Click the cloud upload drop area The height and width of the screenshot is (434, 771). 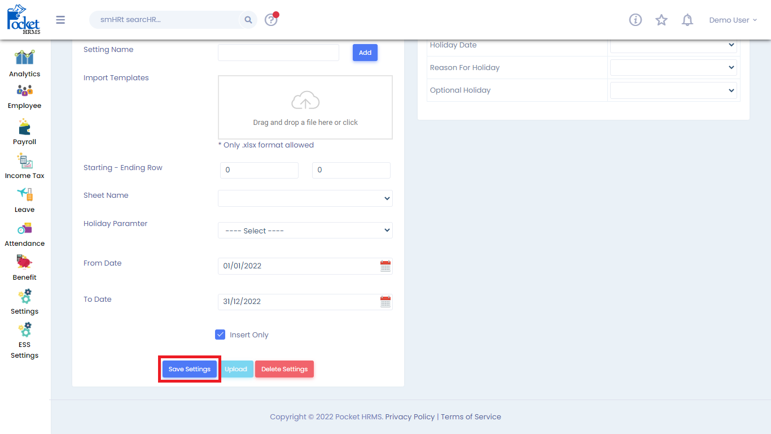click(x=305, y=107)
